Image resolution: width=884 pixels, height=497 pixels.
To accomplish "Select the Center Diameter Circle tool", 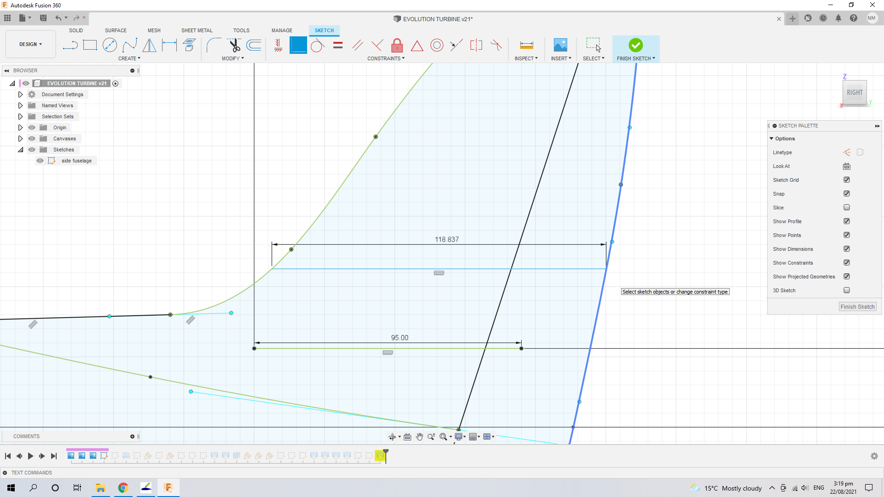I will pos(110,45).
